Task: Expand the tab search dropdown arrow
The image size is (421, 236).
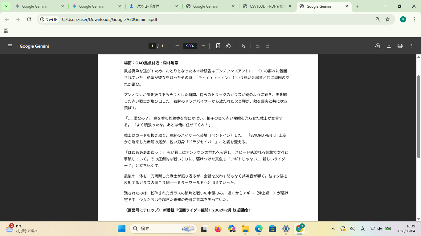Action: [6, 6]
